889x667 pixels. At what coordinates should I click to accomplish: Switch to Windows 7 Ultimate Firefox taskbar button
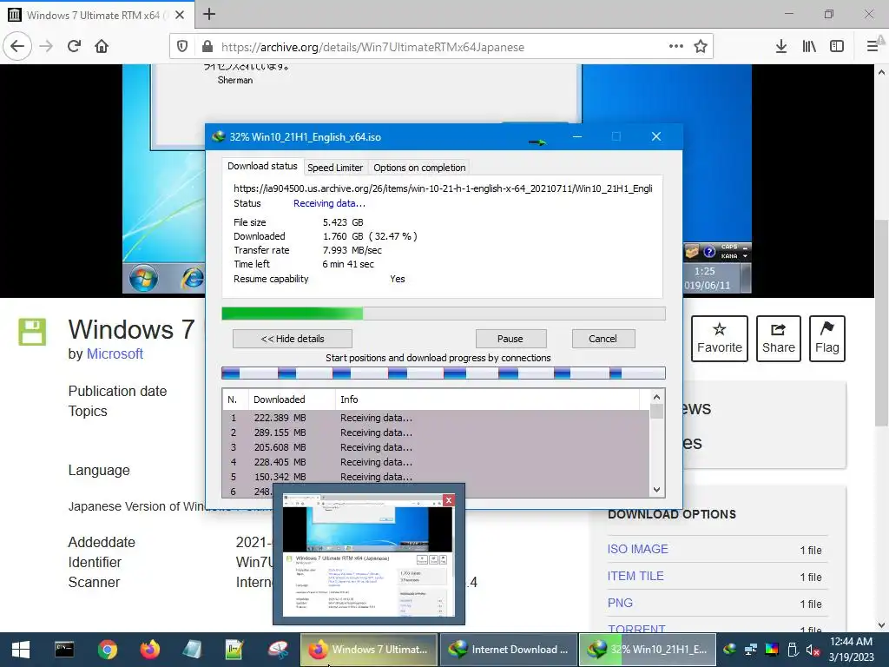(x=368, y=650)
